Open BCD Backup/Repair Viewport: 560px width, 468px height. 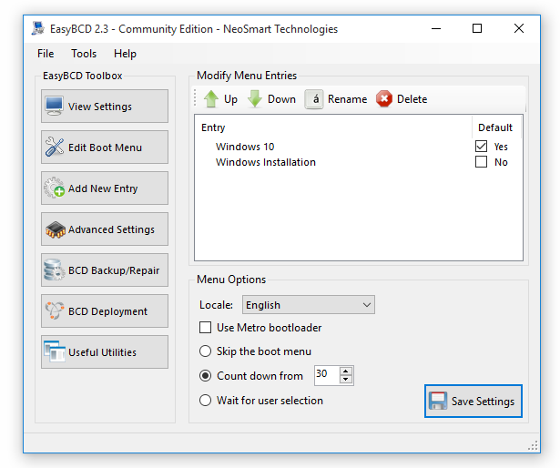[105, 270]
